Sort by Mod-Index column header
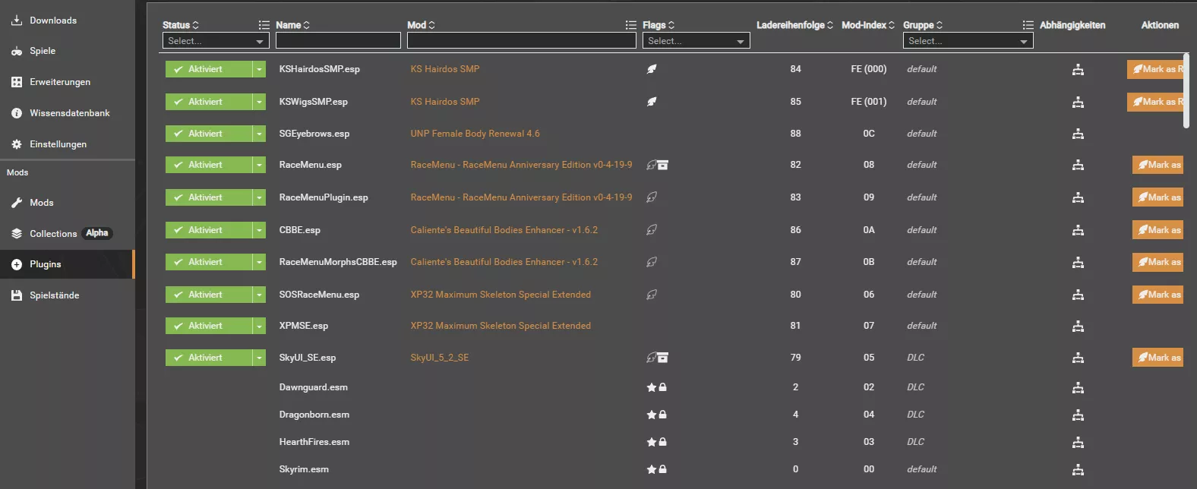The height and width of the screenshot is (489, 1197). (868, 25)
